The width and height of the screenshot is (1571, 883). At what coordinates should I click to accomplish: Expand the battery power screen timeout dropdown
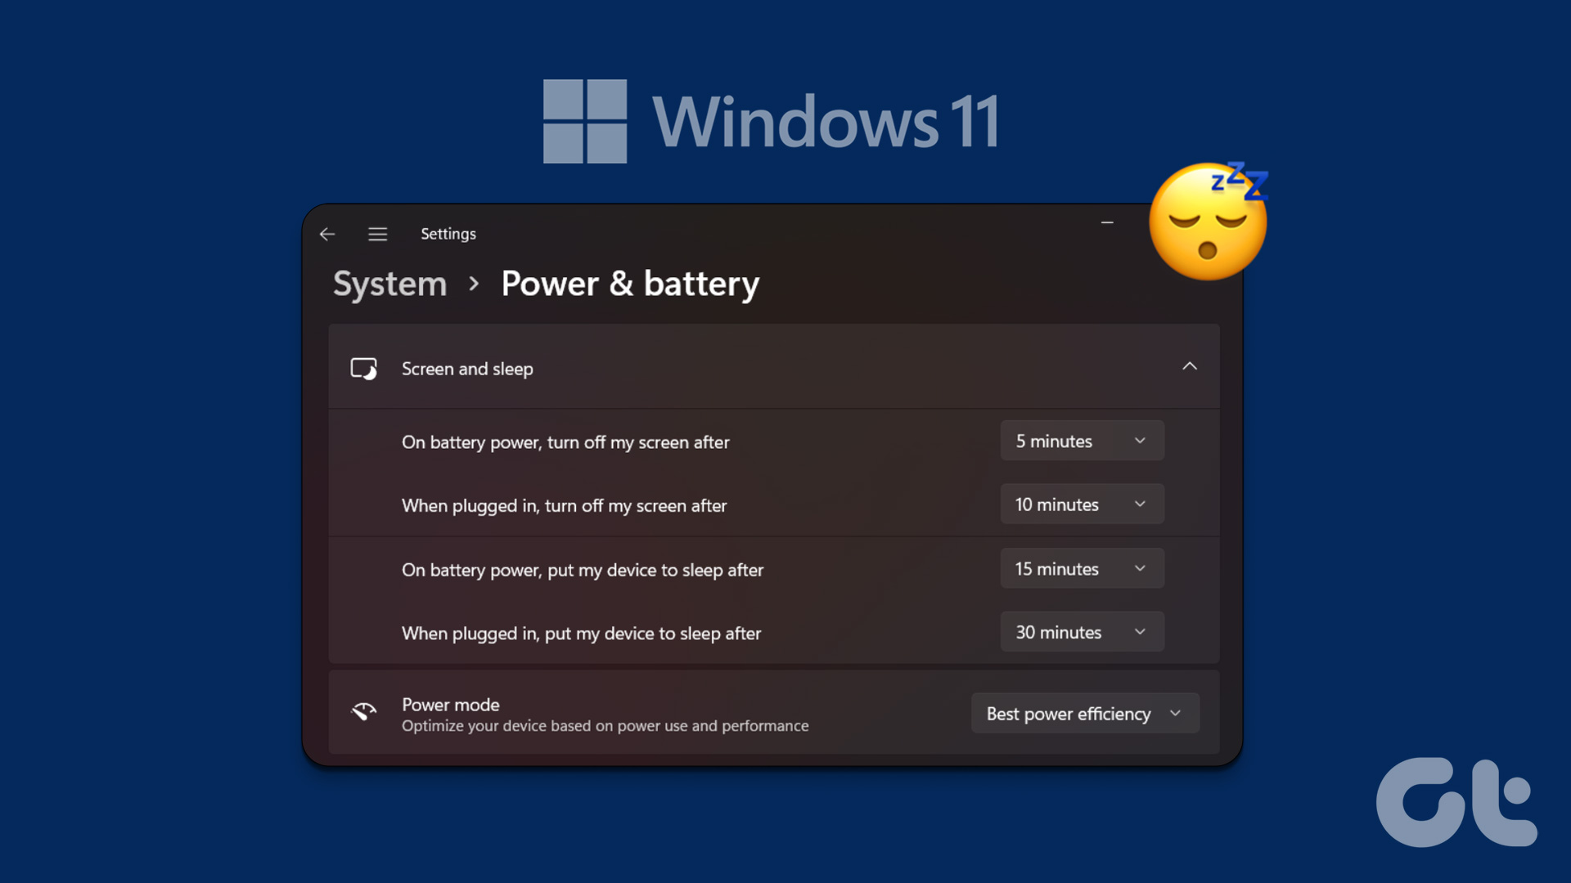pos(1080,440)
